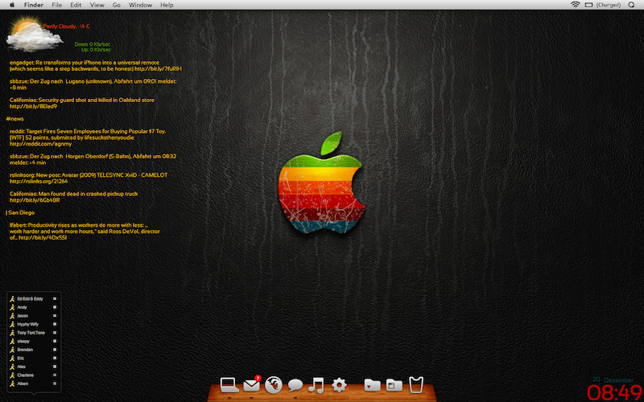Image resolution: width=644 pixels, height=402 pixels.
Task: Click the sbbzue Lugano train delay tweet
Action: point(93,84)
